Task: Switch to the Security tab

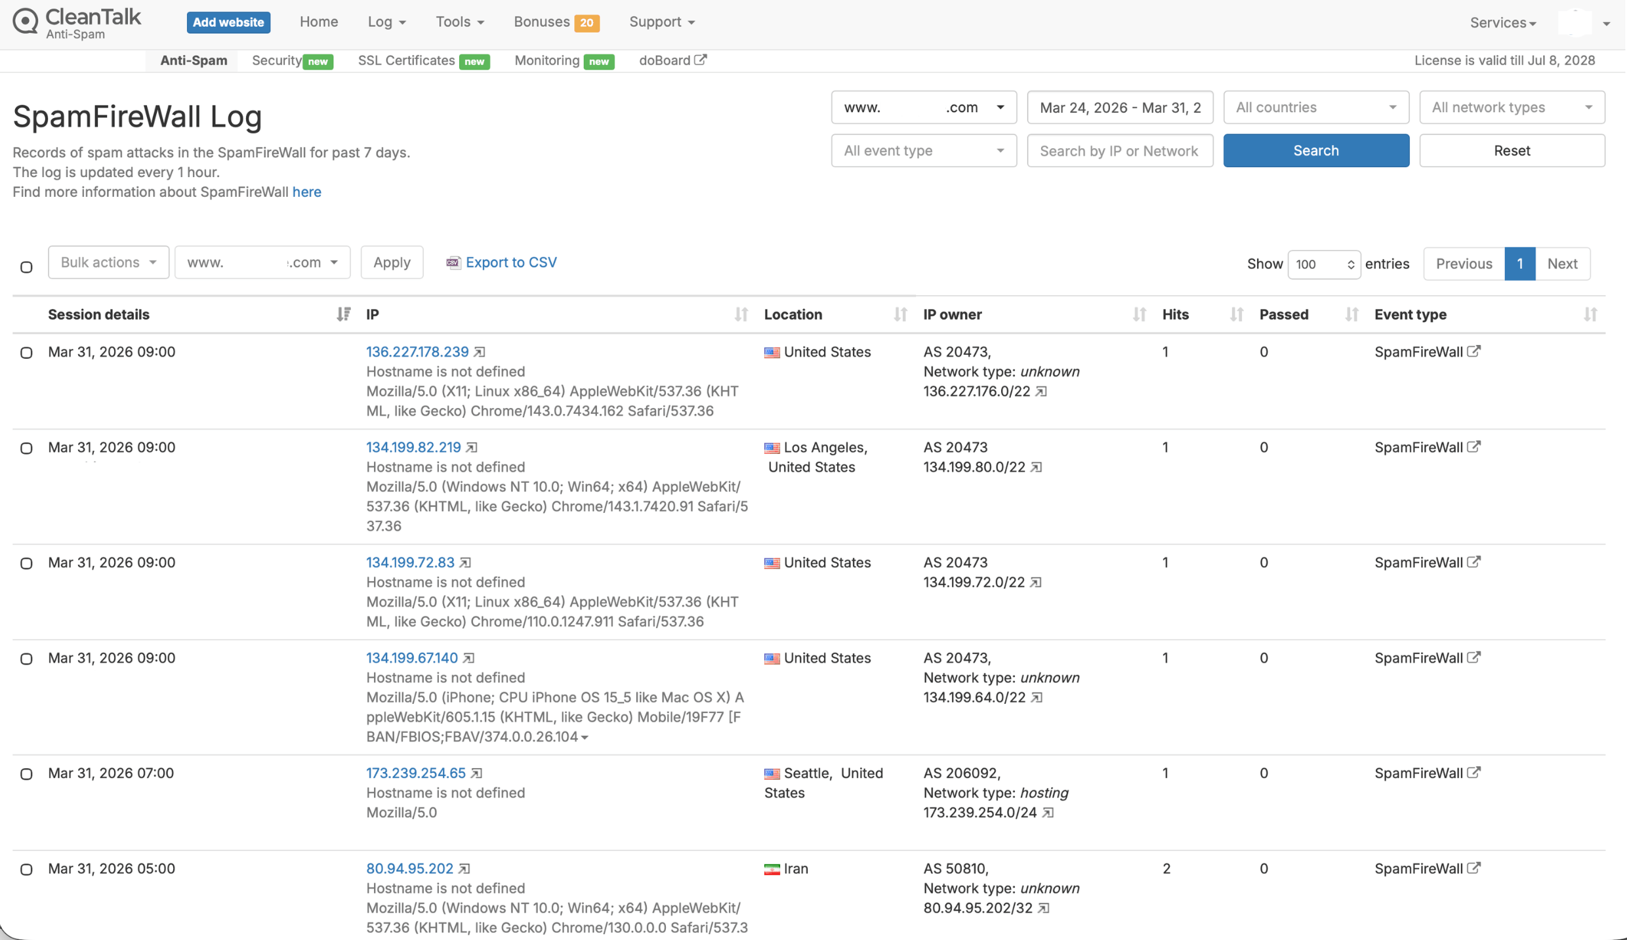Action: 292,60
